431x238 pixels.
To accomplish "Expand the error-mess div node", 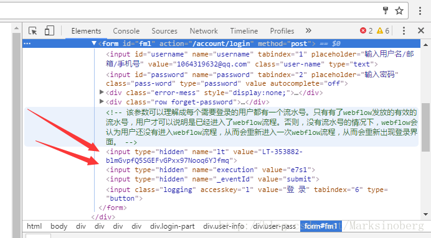I will tap(102, 92).
